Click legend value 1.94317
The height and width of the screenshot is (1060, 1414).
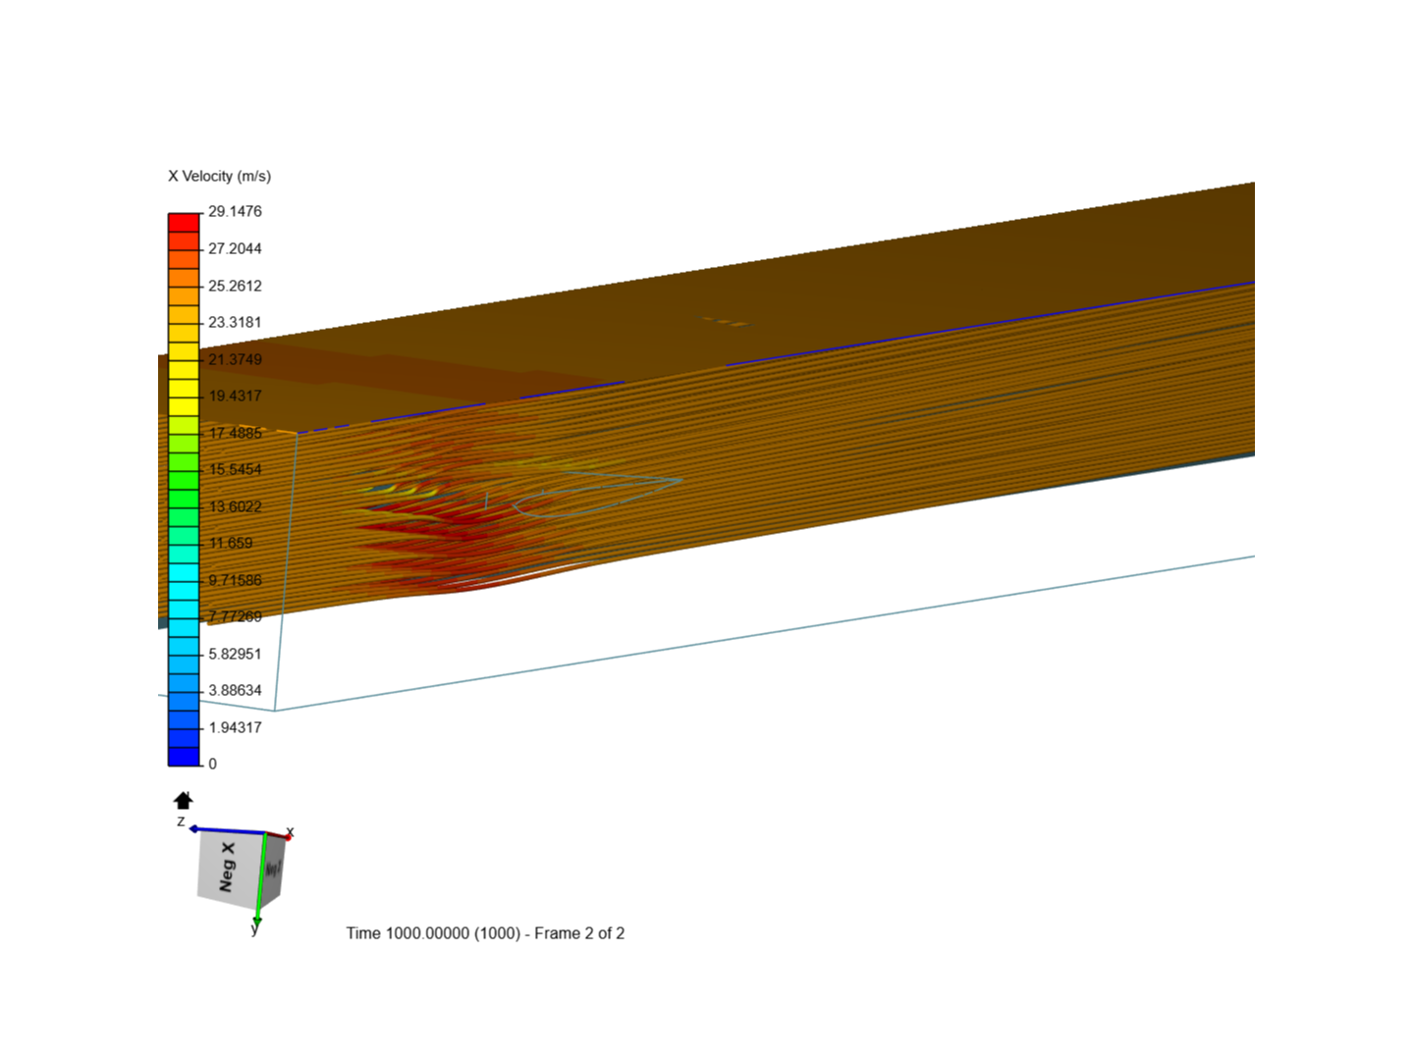click(x=235, y=727)
